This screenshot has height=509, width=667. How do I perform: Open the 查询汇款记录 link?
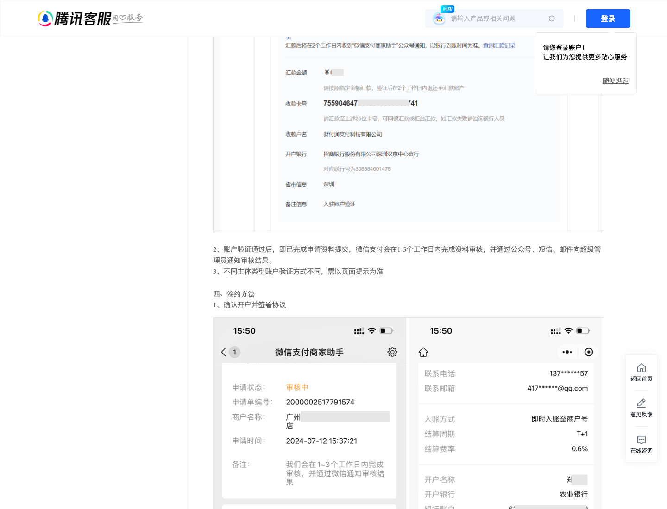pyautogui.click(x=499, y=45)
